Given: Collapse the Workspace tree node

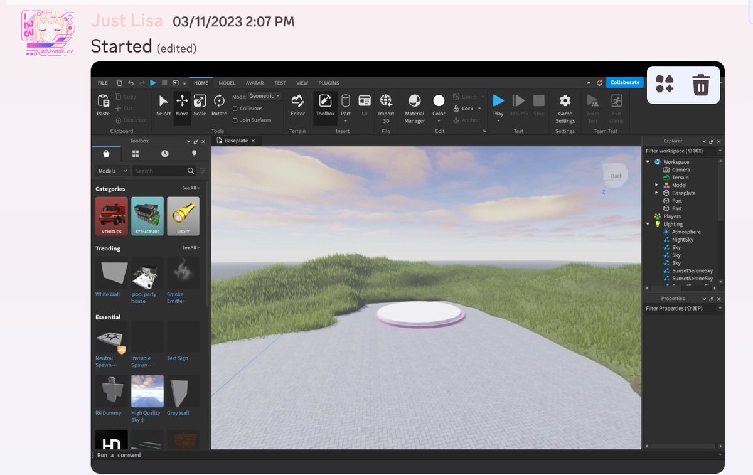Looking at the screenshot, I should [648, 162].
